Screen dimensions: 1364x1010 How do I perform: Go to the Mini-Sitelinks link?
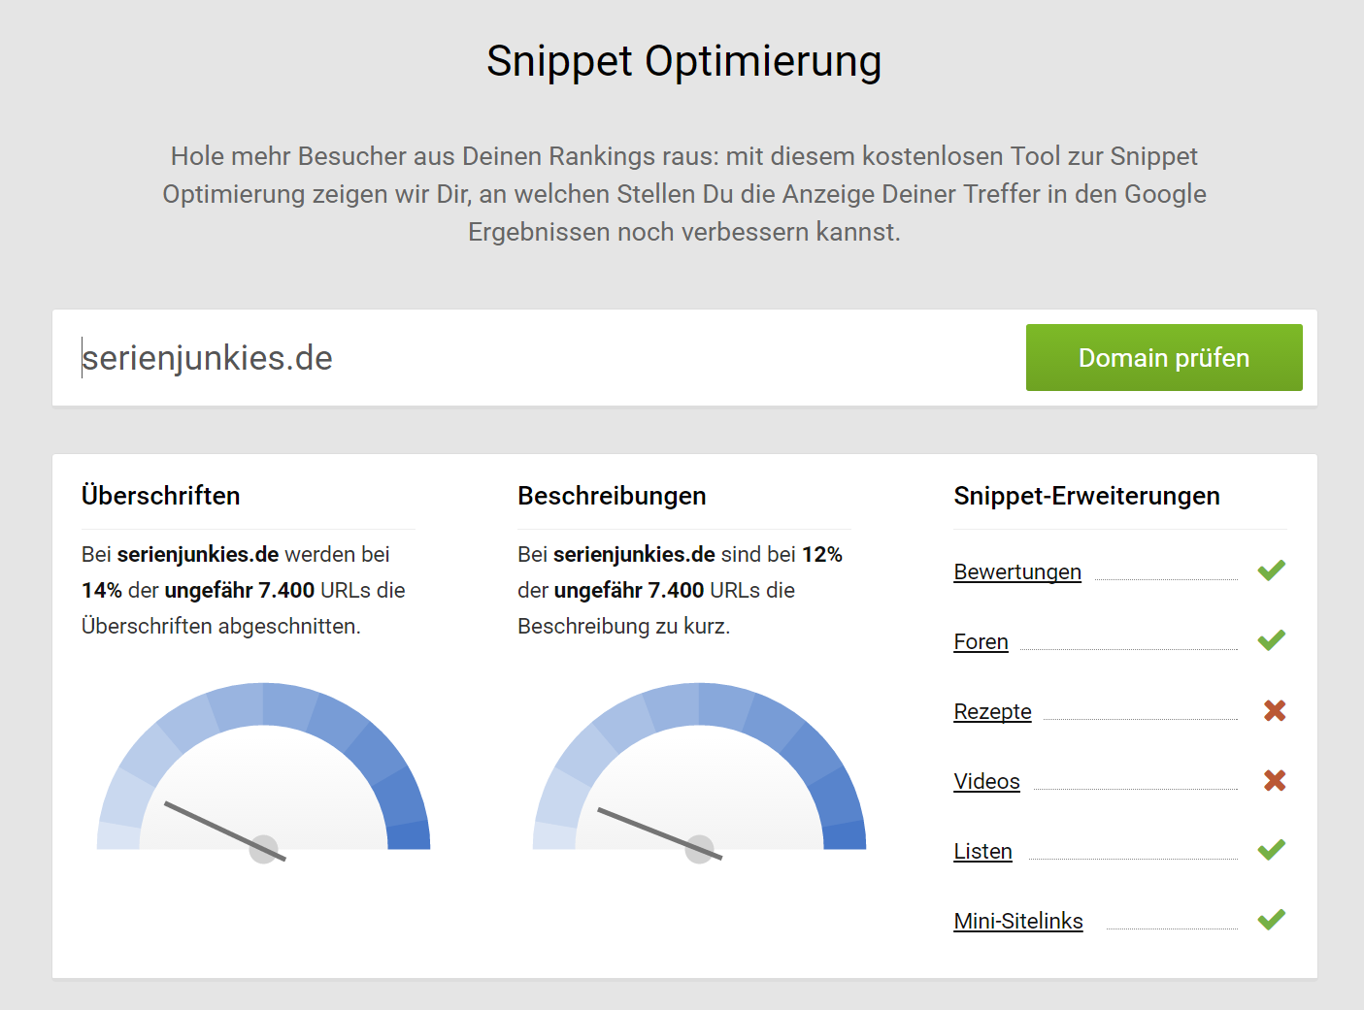(1017, 922)
